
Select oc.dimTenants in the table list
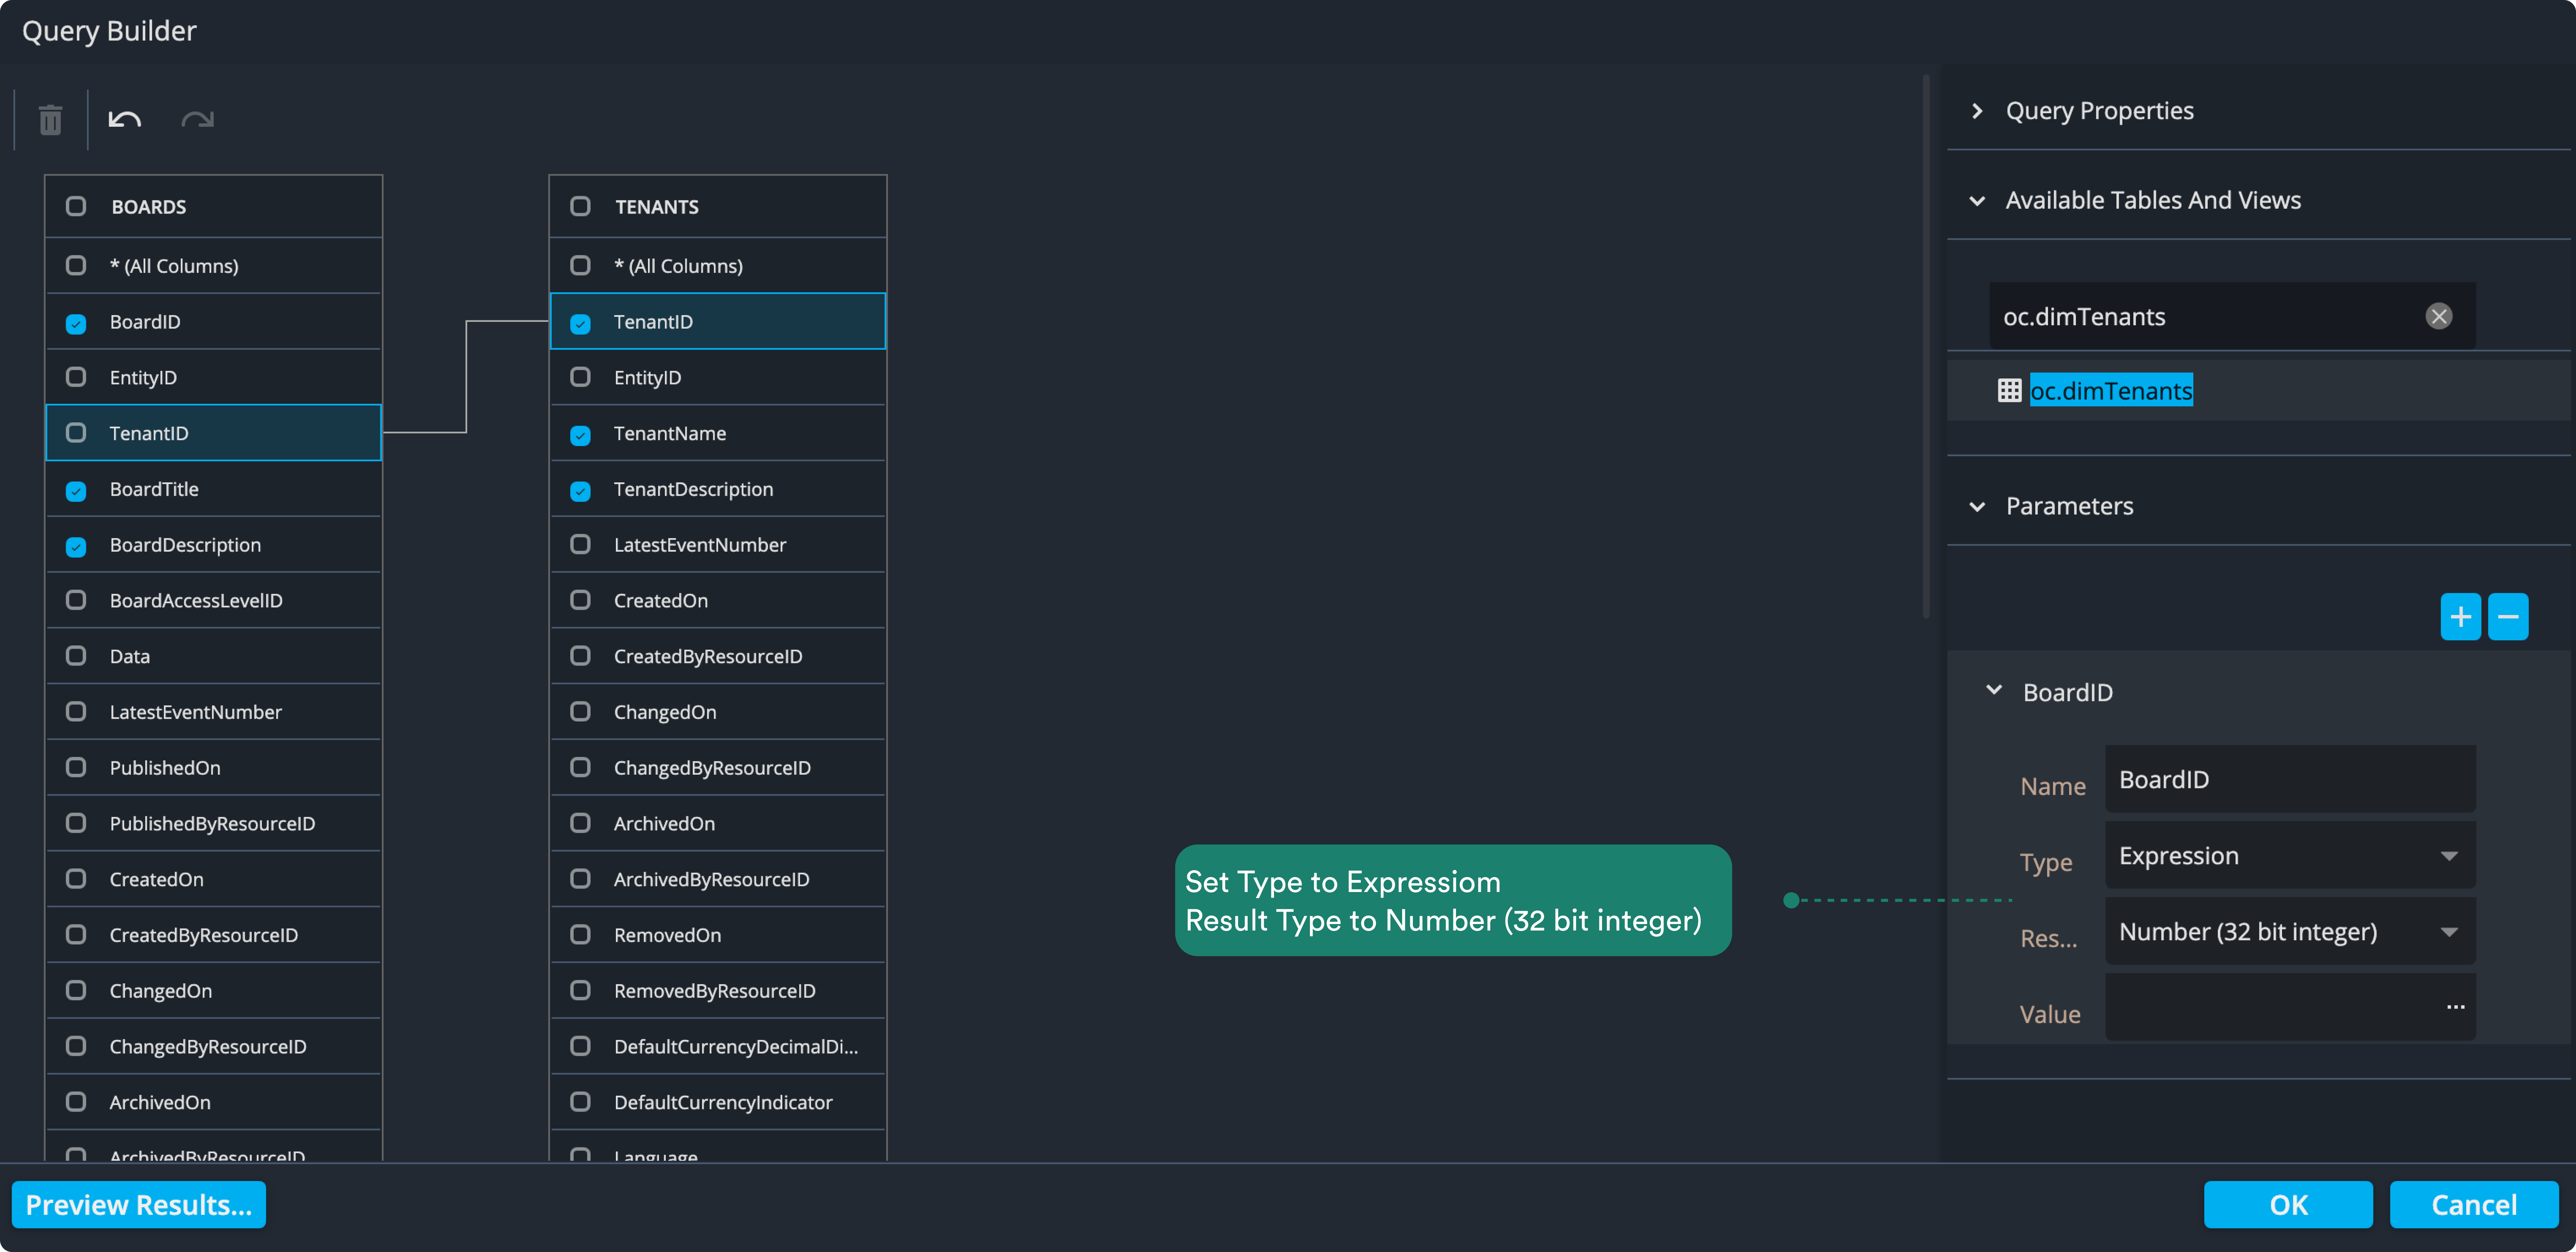[x=2111, y=390]
